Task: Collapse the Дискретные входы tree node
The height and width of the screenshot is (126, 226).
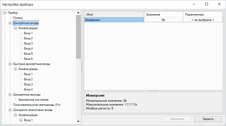Action: click(10, 23)
